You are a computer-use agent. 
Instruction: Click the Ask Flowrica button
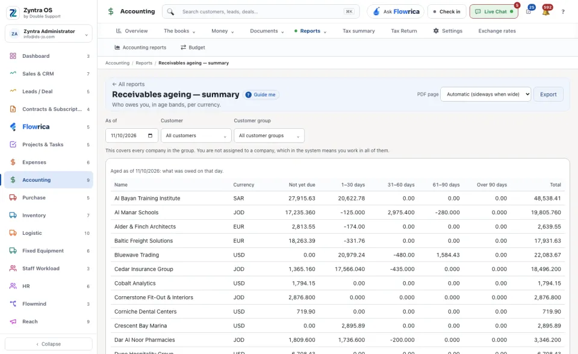[x=396, y=11]
